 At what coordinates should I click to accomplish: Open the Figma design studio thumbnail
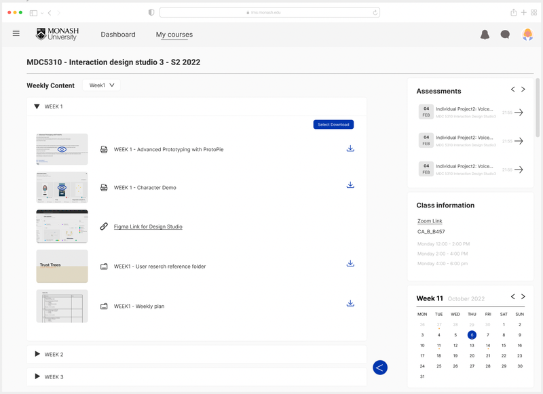click(62, 226)
